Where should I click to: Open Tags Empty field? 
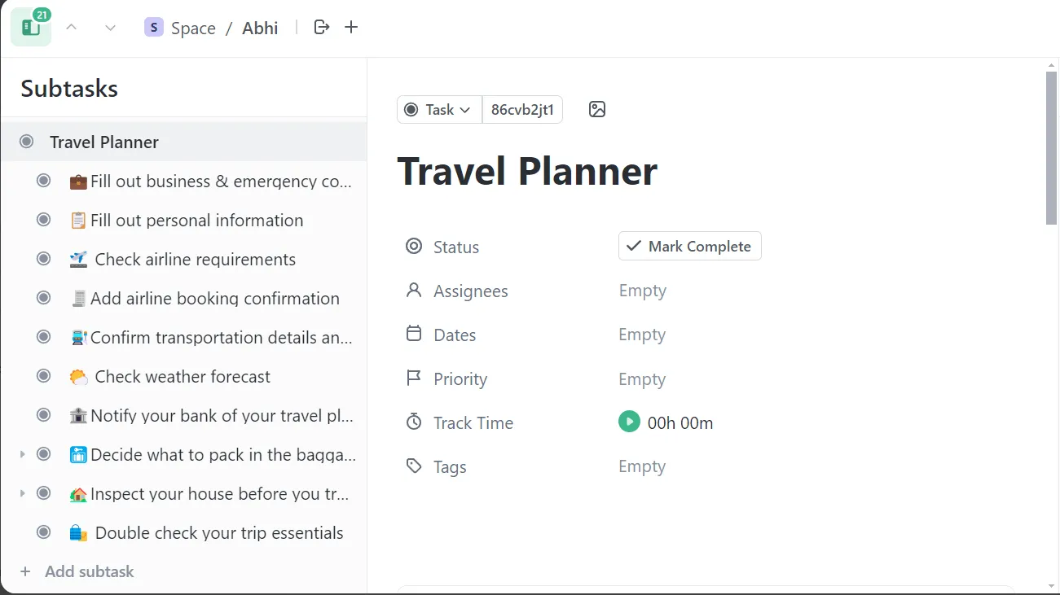pos(643,466)
